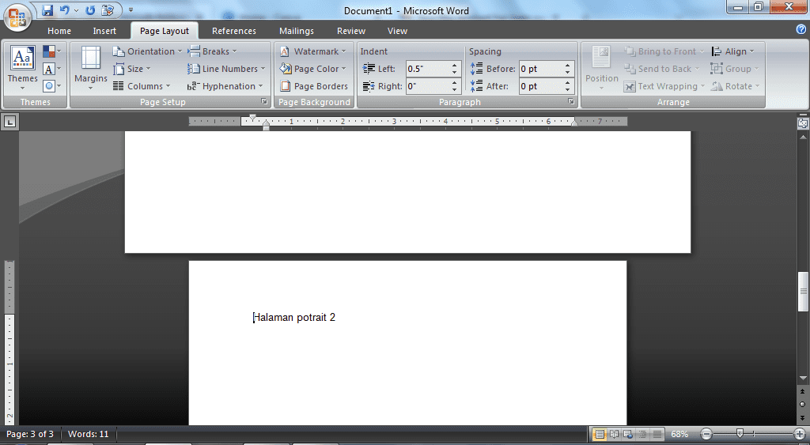810x445 pixels.
Task: Redo via Quick Access Toolbar
Action: (90, 9)
